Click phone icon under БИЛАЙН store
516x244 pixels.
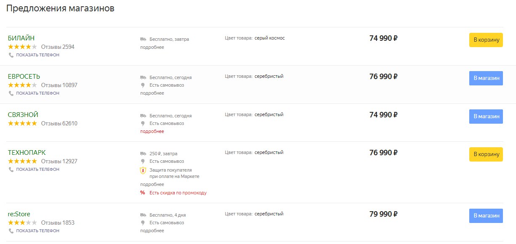11,55
